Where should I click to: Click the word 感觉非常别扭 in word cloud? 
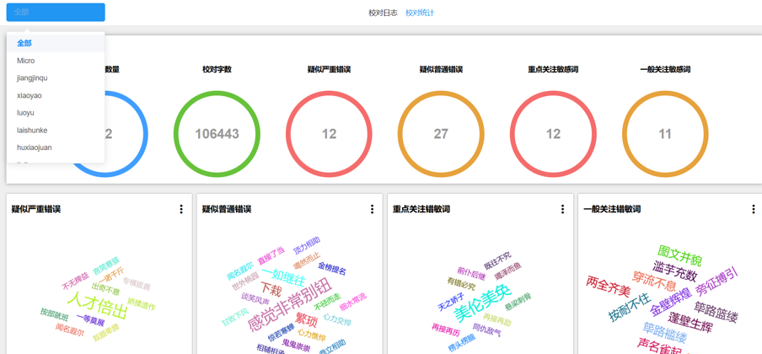[x=289, y=304]
